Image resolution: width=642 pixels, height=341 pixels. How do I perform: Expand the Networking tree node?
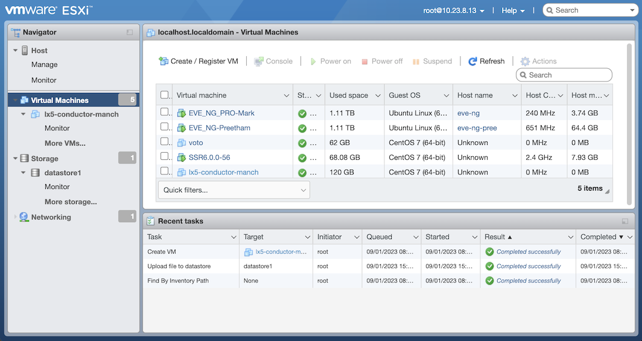point(16,217)
